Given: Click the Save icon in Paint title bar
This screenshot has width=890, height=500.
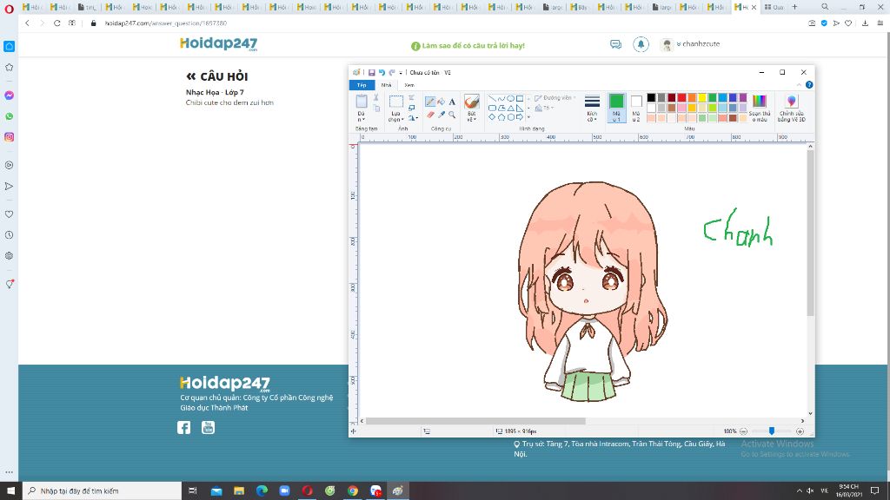Looking at the screenshot, I should 371,73.
